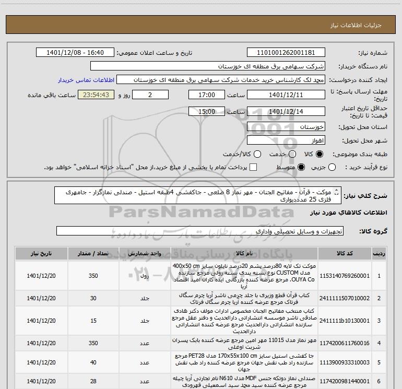Open اطلاعات تماس خریدار link

point(84,80)
